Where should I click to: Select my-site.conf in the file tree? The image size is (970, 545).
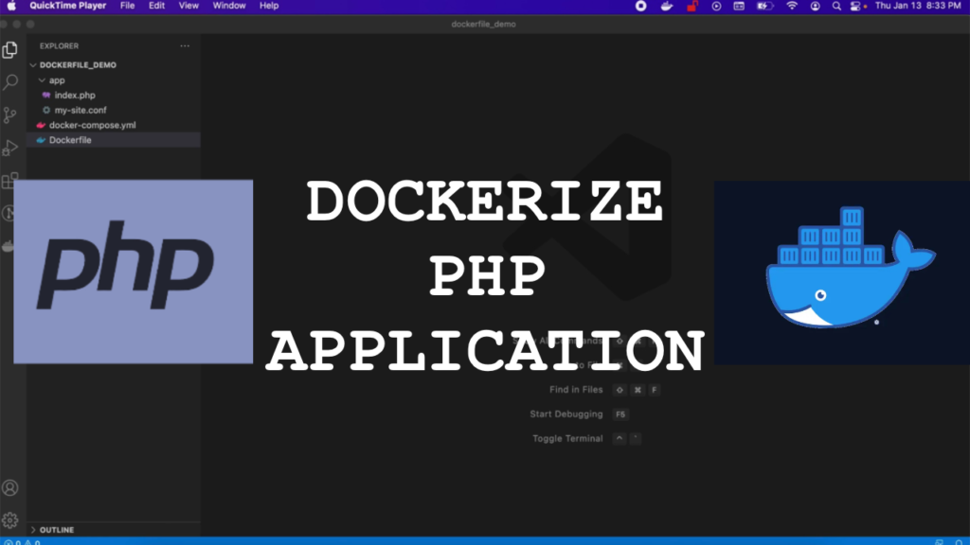tap(81, 110)
